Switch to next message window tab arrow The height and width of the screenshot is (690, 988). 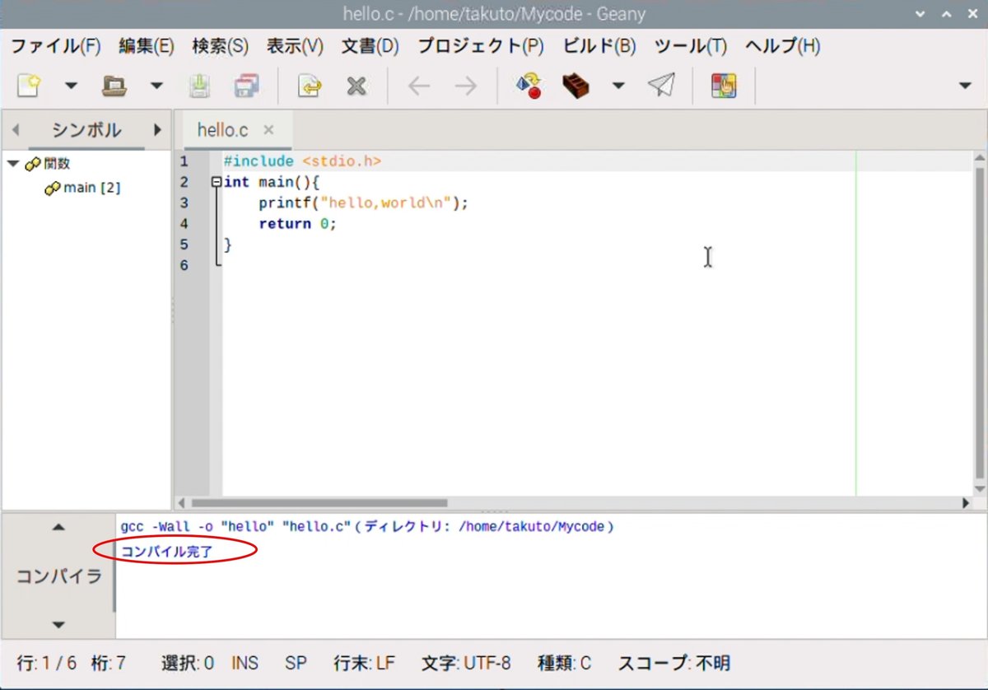pos(58,625)
